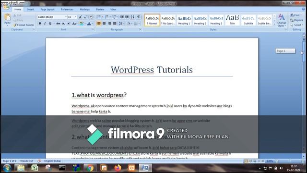Open the Clipboard pane launcher
Viewport: 307px width, 173px height.
point(34,29)
